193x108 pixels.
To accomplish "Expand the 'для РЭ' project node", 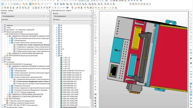I will click(2, 58).
